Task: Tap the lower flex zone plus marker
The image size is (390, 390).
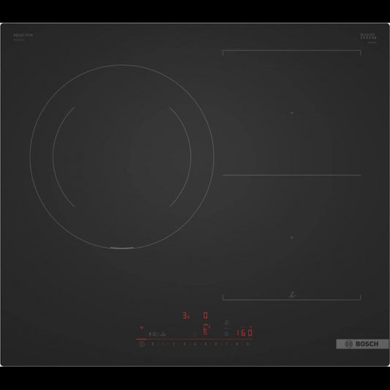Action: click(x=292, y=238)
